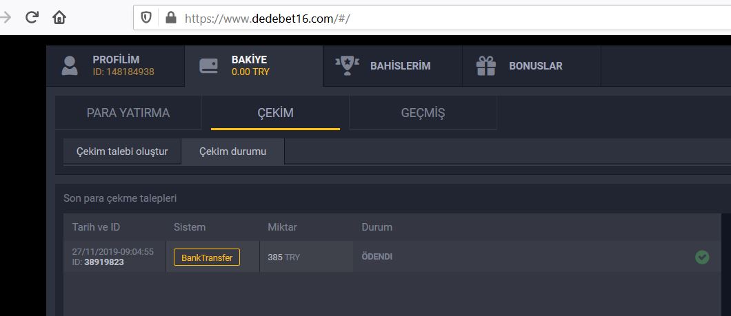Image resolution: width=731 pixels, height=316 pixels.
Task: Click the forward arrow in browser toolbar
Action: 6,17
